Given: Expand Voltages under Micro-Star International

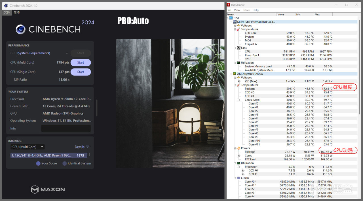Looking at the screenshot, I should pyautogui.click(x=235, y=25).
